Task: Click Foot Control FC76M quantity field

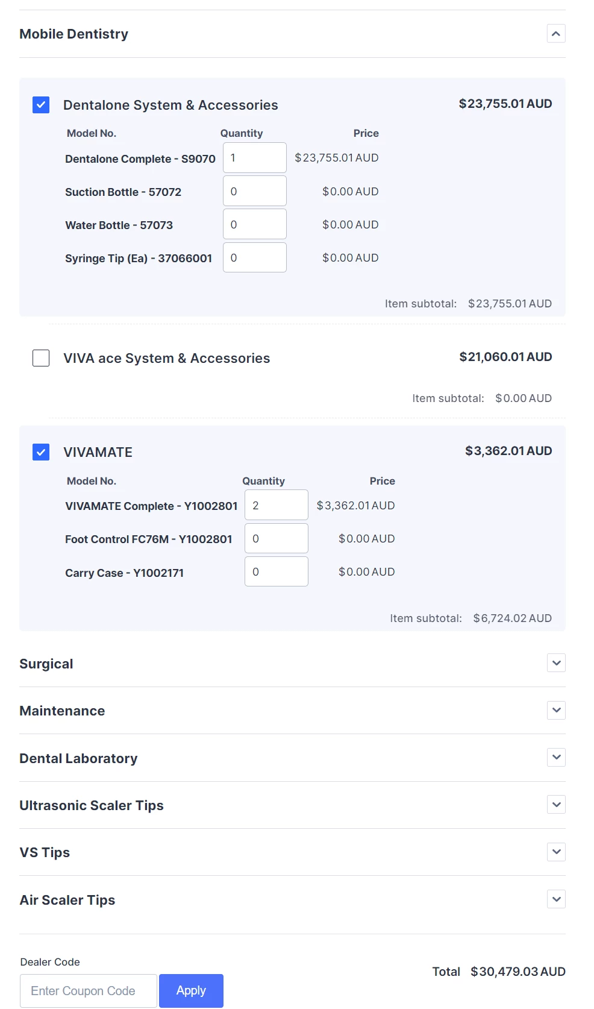Action: coord(277,538)
